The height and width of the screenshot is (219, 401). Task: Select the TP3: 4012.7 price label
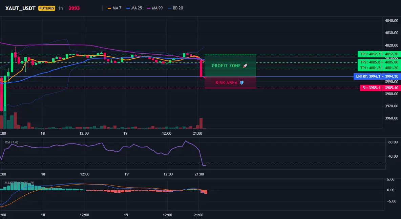coord(370,54)
